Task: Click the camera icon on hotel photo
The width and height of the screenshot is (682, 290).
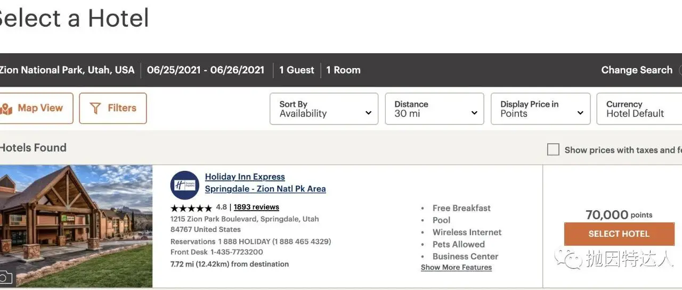Action: pyautogui.click(x=5, y=278)
